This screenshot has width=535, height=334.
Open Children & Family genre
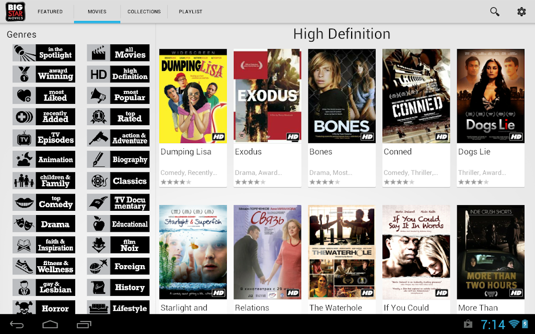click(44, 181)
